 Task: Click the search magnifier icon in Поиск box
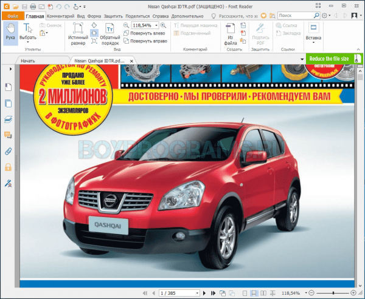(x=316, y=16)
